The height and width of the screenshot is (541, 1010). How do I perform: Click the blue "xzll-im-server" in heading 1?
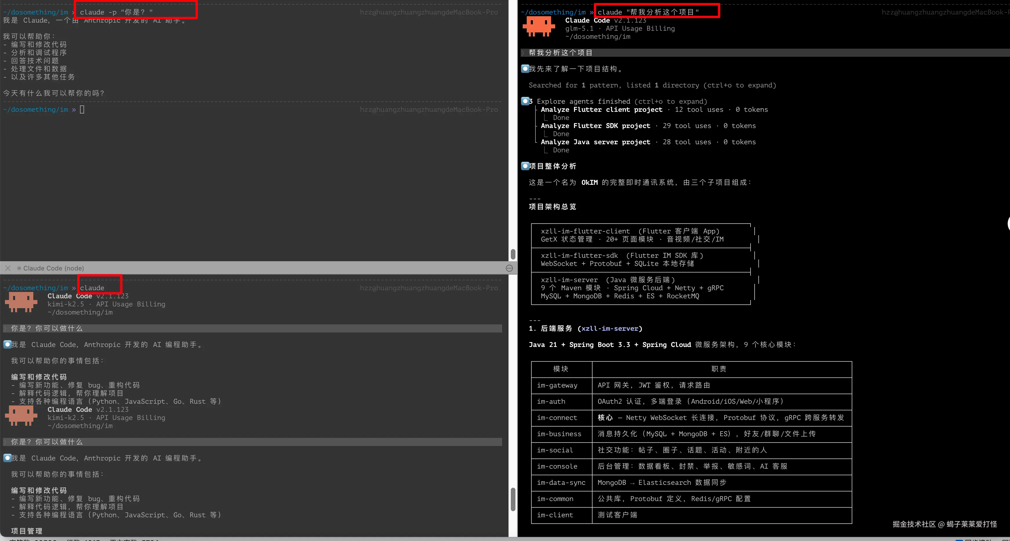[x=610, y=329]
